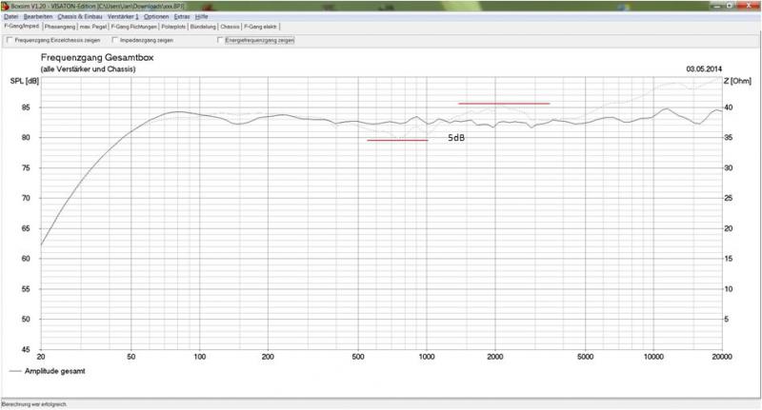This screenshot has width=762, height=410.
Task: Click the Boxsim icon in title bar
Action: [x=5, y=6]
